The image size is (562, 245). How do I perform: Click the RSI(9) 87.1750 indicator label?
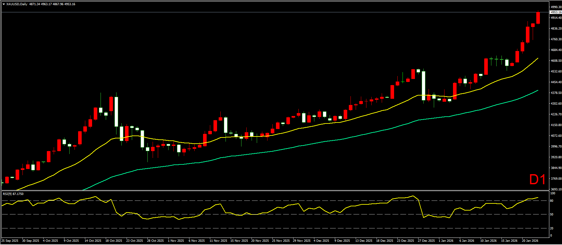click(13, 194)
